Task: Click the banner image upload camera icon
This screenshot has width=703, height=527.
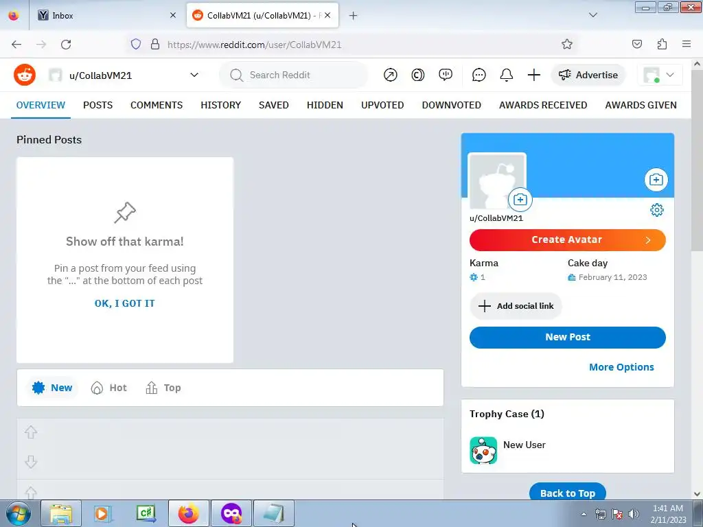Action: 656,180
